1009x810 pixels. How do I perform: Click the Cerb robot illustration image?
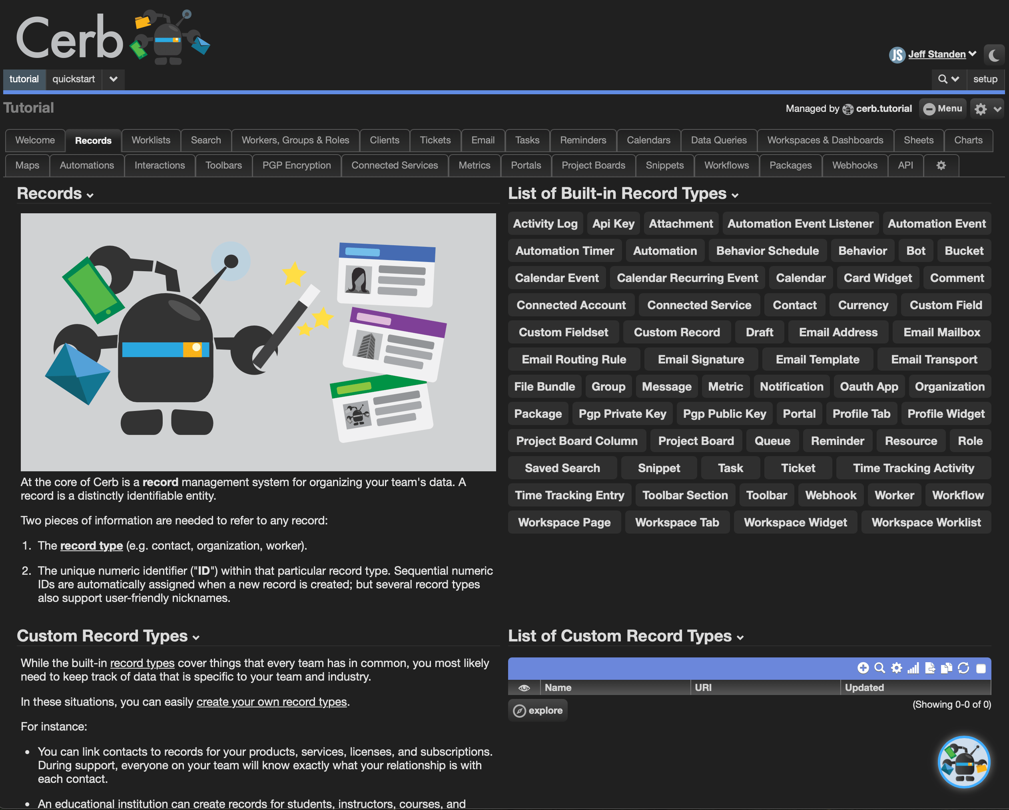pos(258,342)
